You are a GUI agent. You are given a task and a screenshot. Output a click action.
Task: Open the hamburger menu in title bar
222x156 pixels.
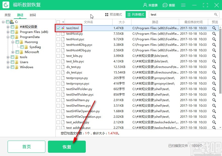[x=183, y=5]
